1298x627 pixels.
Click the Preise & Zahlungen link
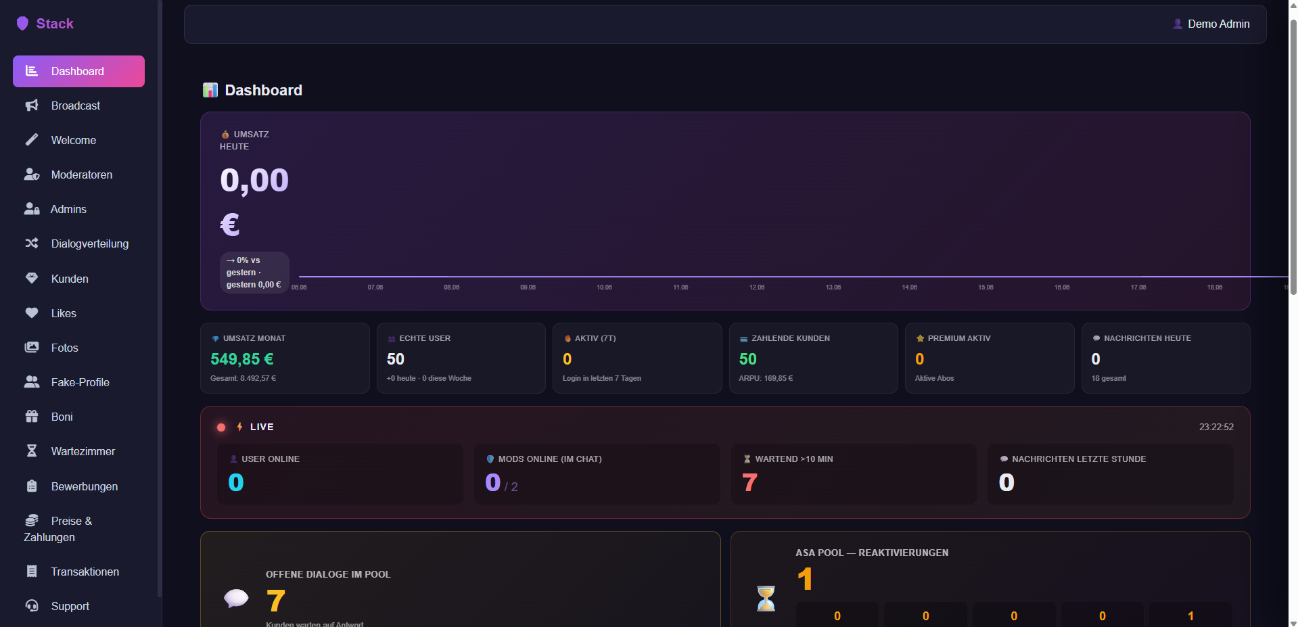pos(78,529)
